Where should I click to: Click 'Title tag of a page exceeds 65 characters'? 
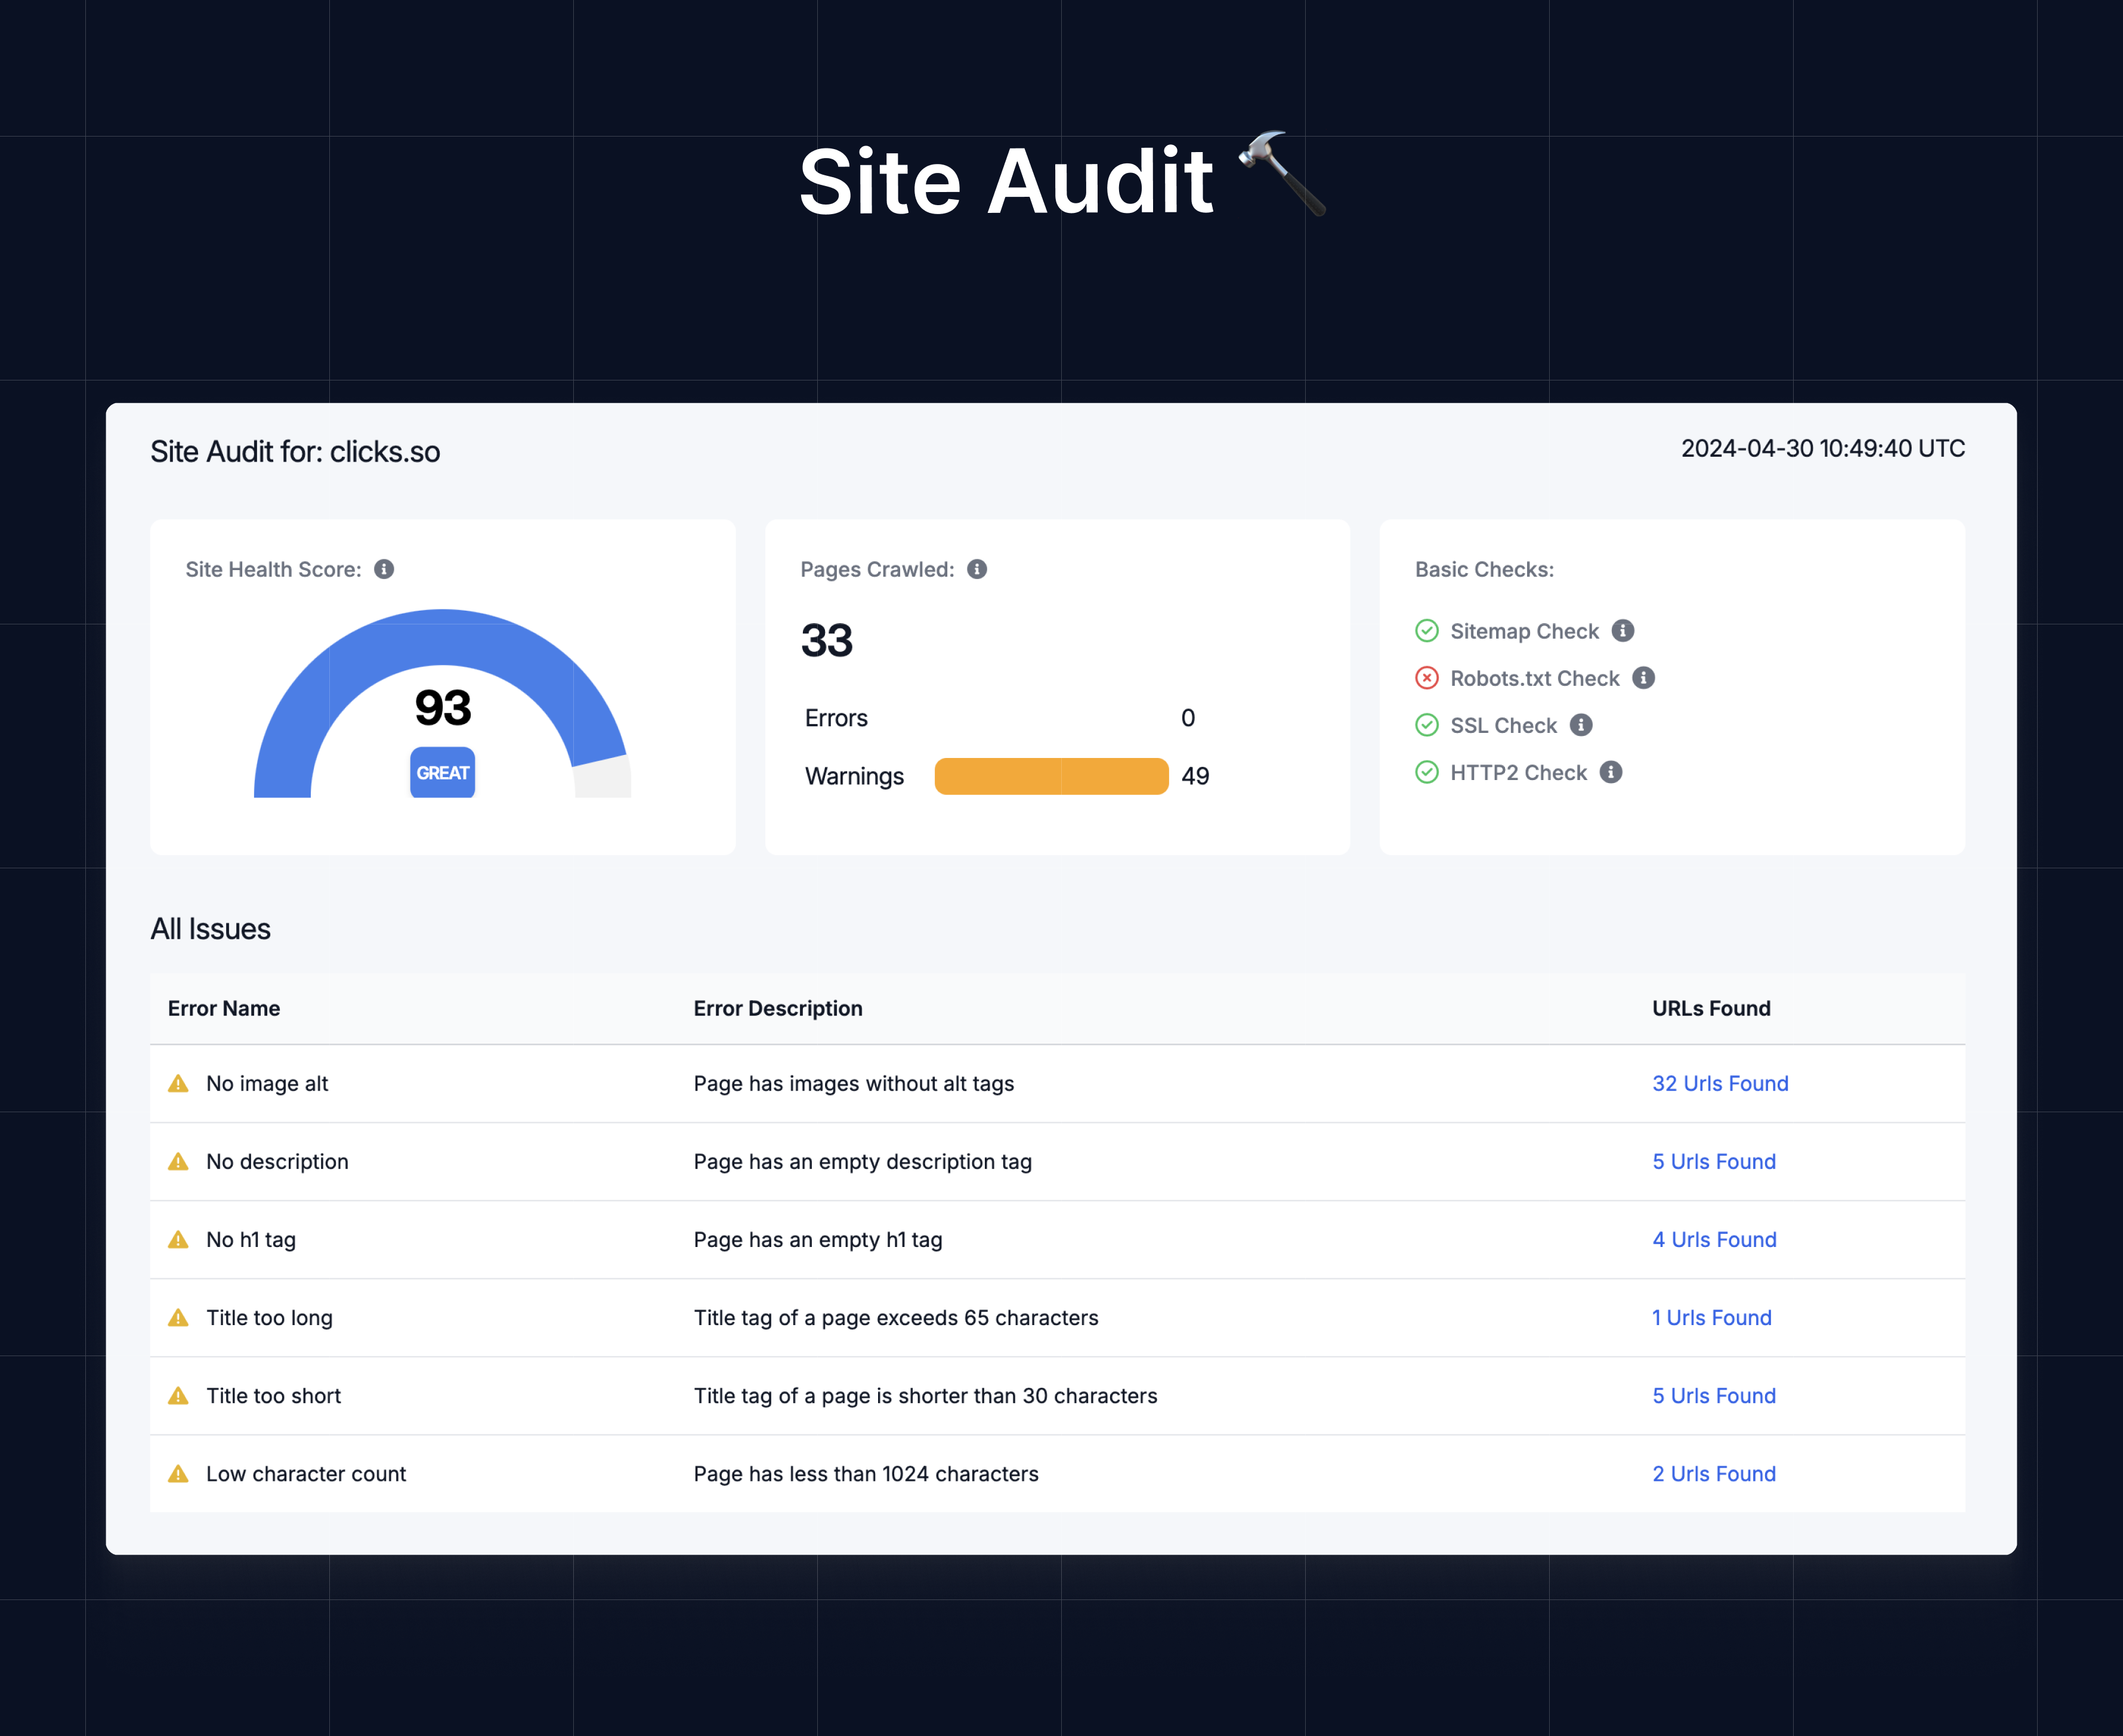(x=896, y=1317)
